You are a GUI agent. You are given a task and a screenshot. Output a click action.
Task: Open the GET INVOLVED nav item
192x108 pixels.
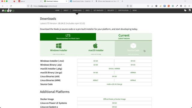click(98, 10)
